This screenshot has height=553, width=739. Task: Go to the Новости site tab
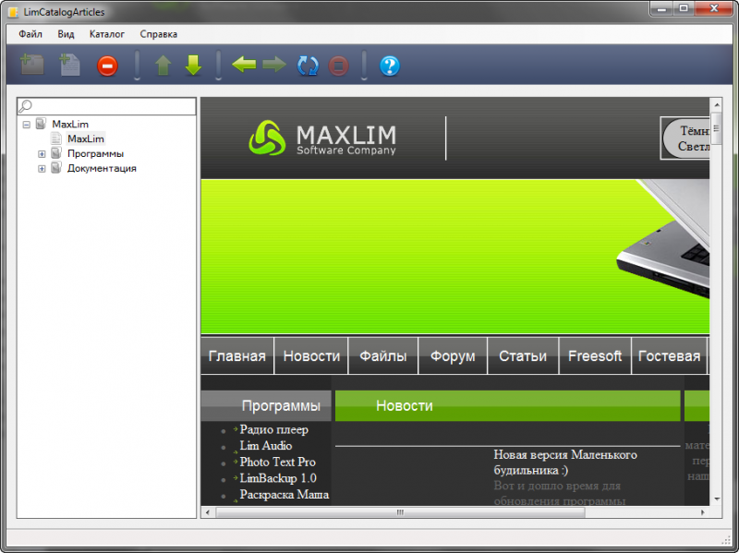[311, 355]
